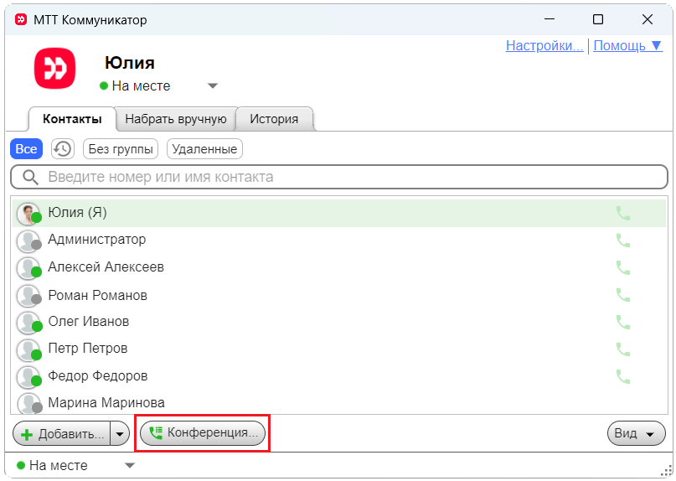Click the Конференция button
This screenshot has width=676, height=481.
[x=202, y=433]
